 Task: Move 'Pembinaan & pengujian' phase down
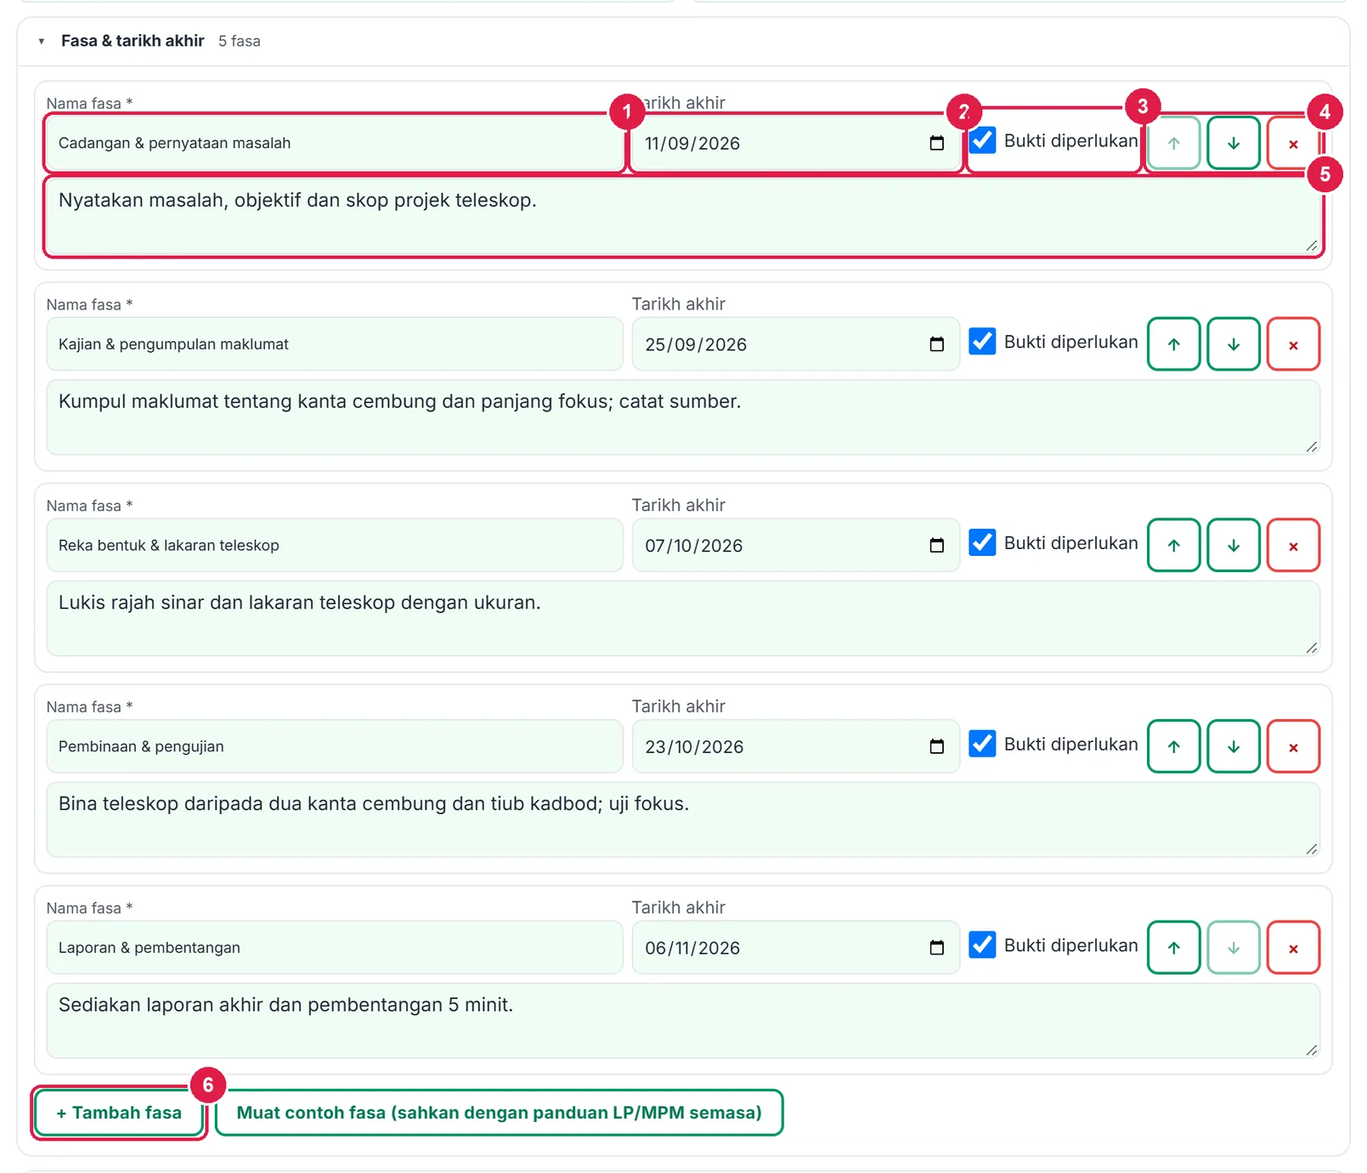click(x=1233, y=746)
